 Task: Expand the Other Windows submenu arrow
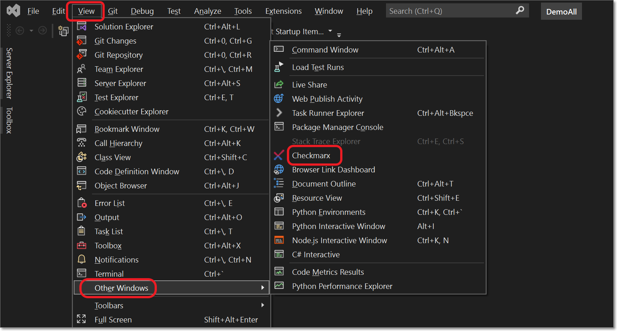(263, 287)
